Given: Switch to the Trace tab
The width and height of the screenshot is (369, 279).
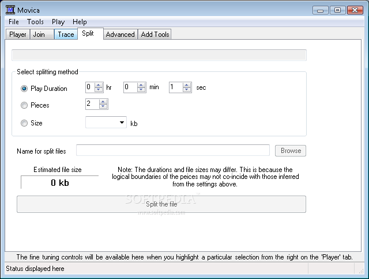Looking at the screenshot, I should coord(66,35).
